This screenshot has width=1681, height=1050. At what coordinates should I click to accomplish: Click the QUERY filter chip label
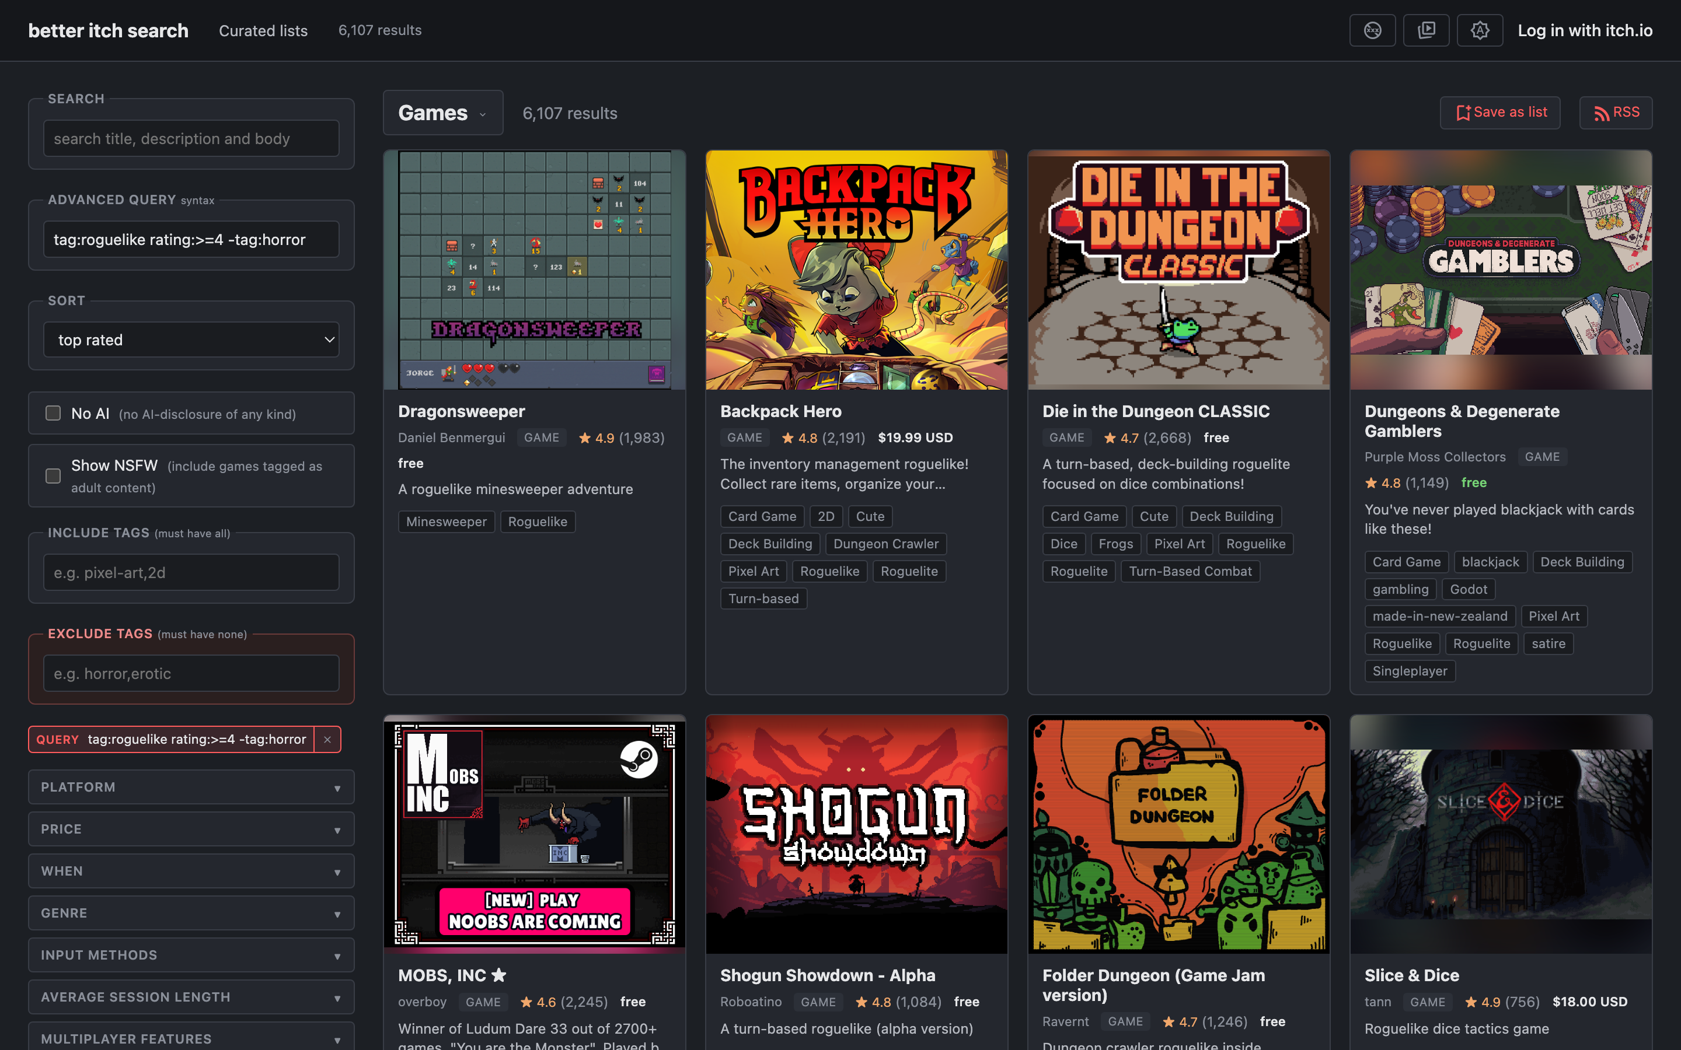(58, 740)
